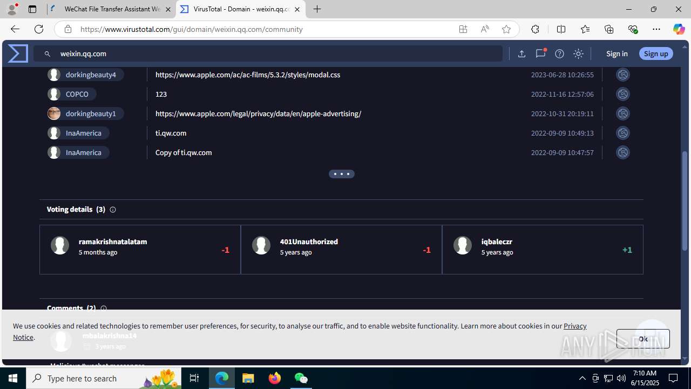Open the notifications chat icon

click(540, 53)
